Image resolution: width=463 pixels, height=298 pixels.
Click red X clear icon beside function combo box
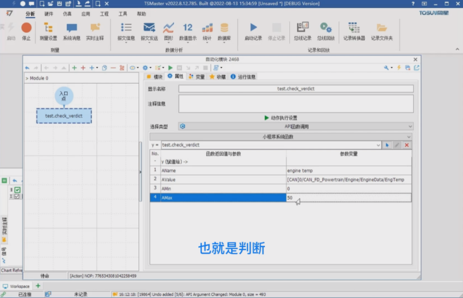[x=406, y=145]
